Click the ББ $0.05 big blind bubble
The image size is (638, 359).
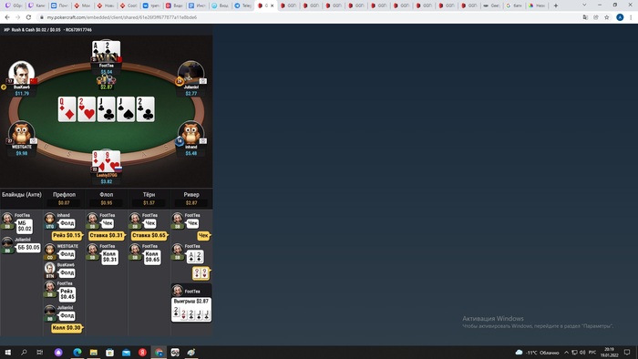[28, 247]
